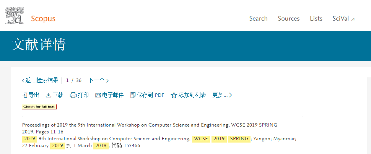Click the Scopus brand name
Image resolution: width=371 pixels, height=154 pixels.
pyautogui.click(x=43, y=19)
